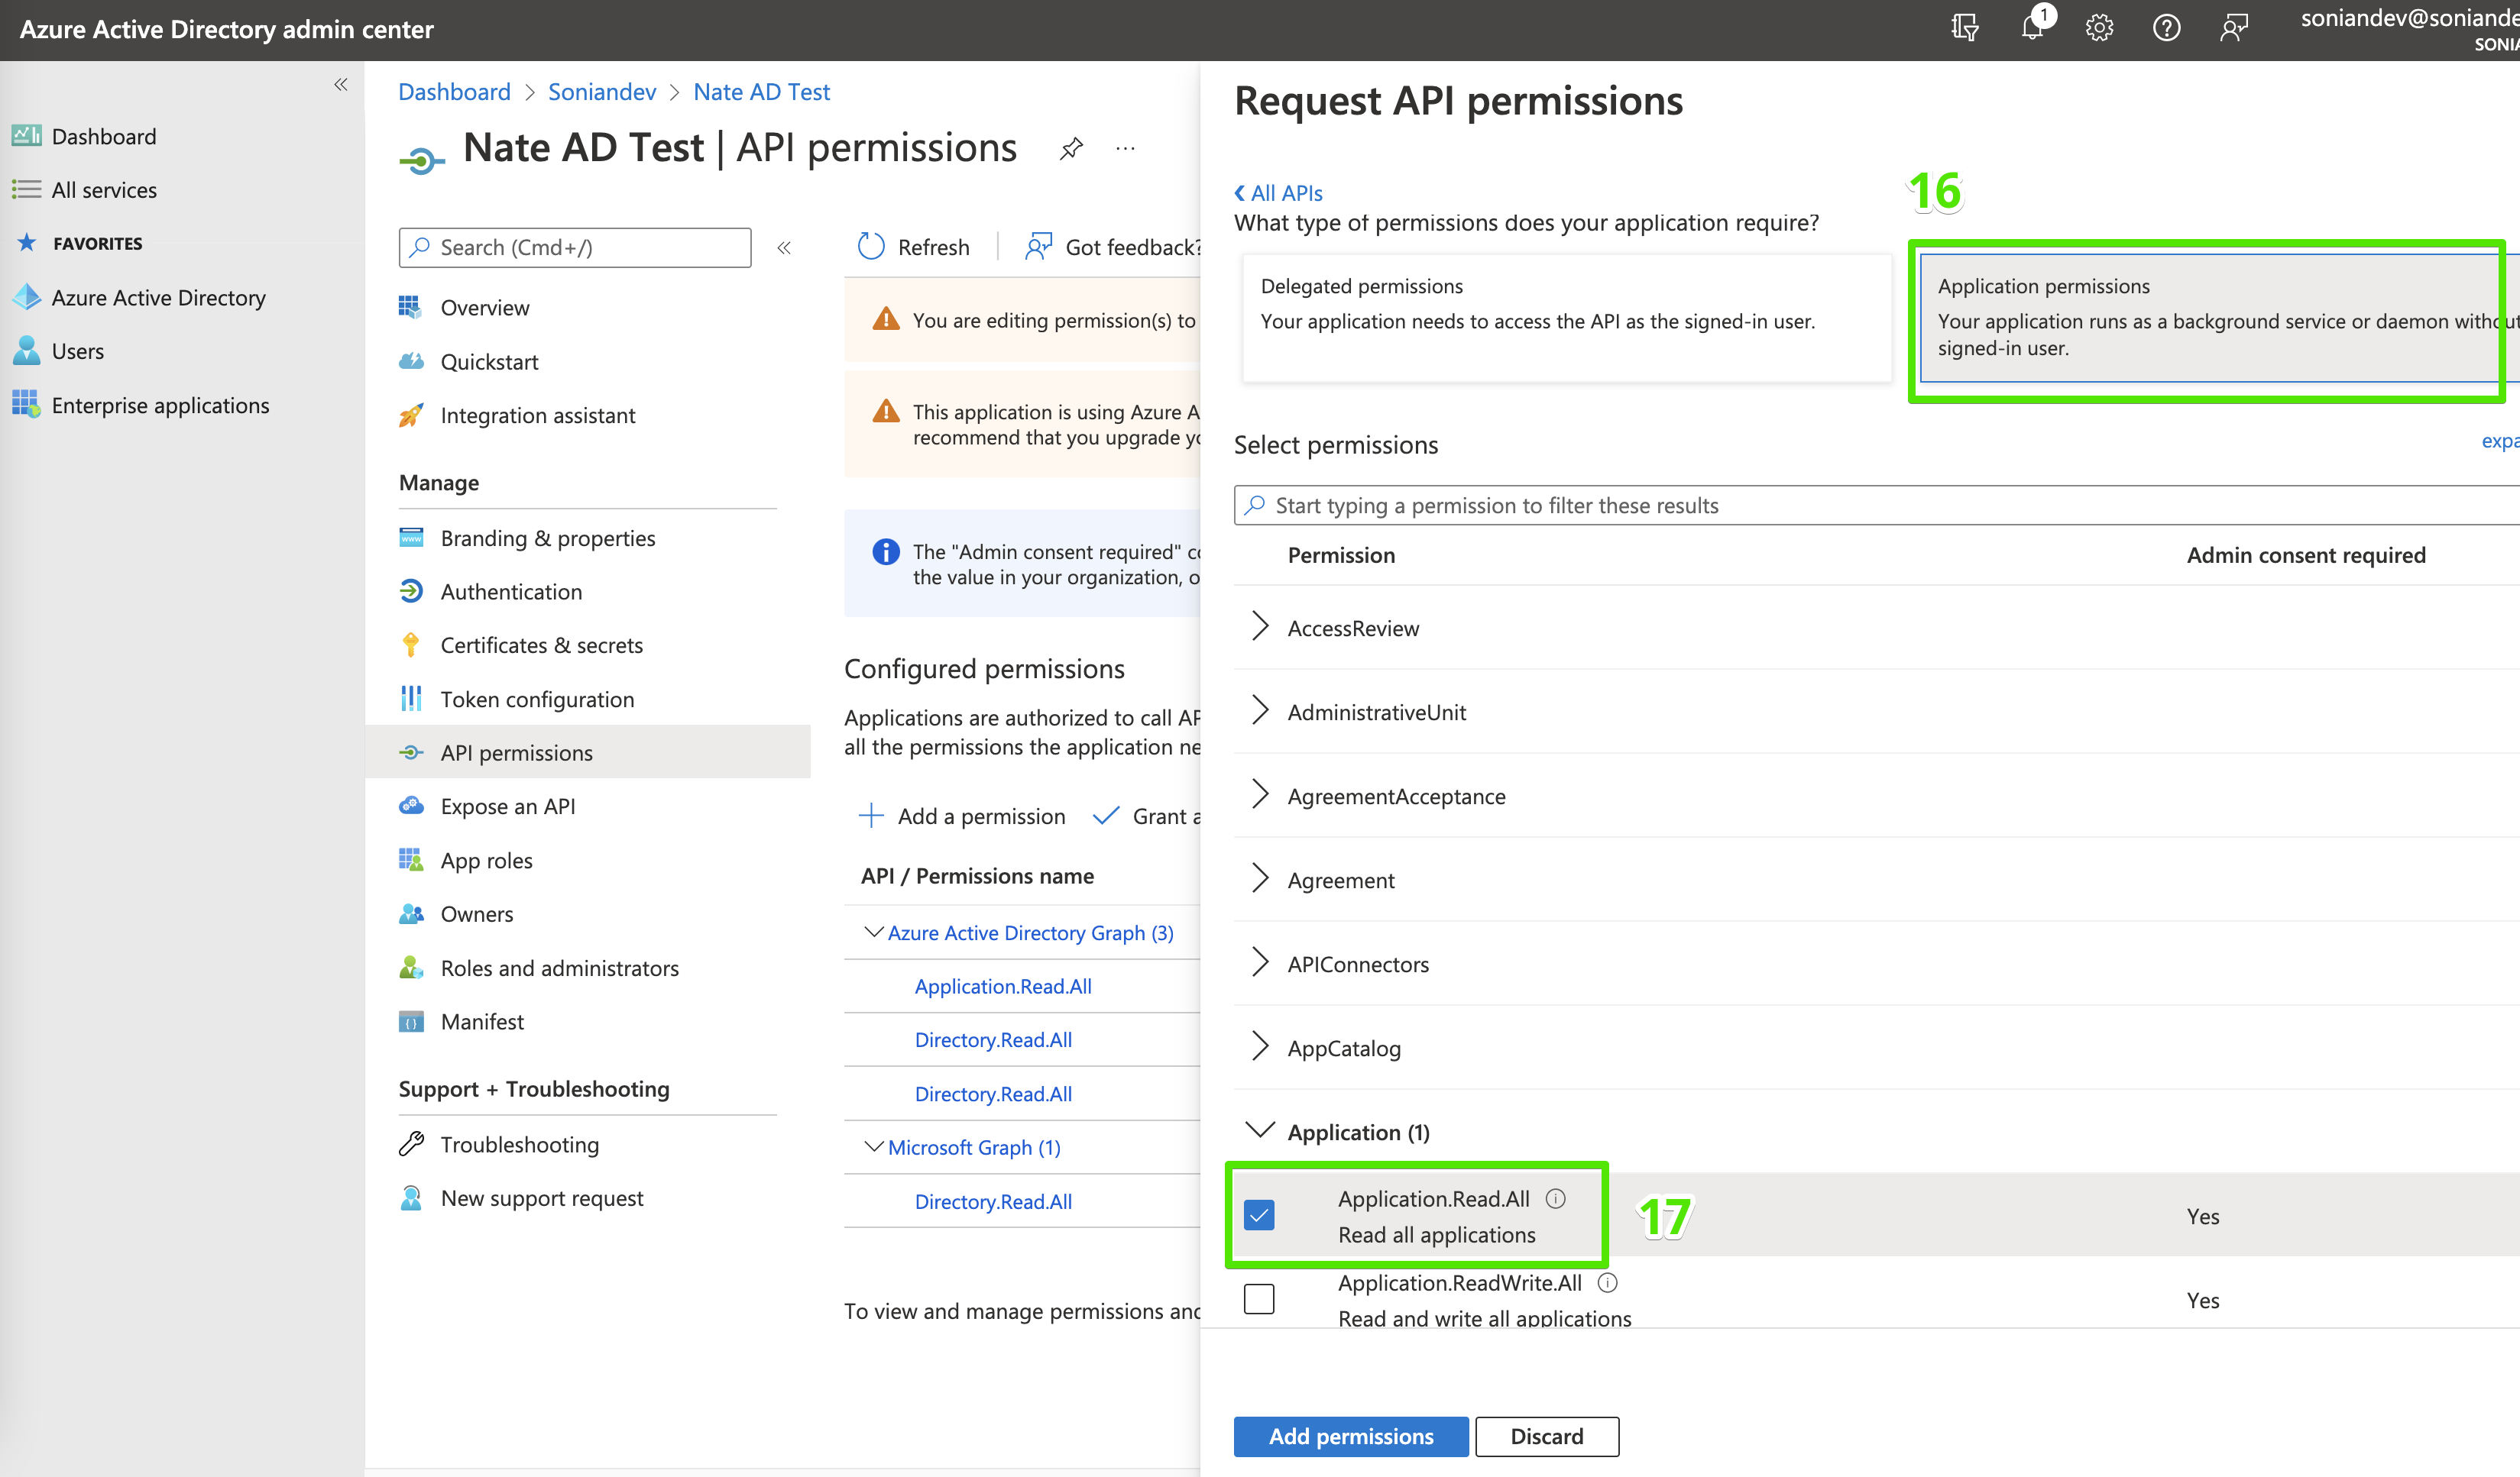The width and height of the screenshot is (2520, 1477).
Task: Open Application.Read.All under Azure AD Graph
Action: click(x=1003, y=987)
